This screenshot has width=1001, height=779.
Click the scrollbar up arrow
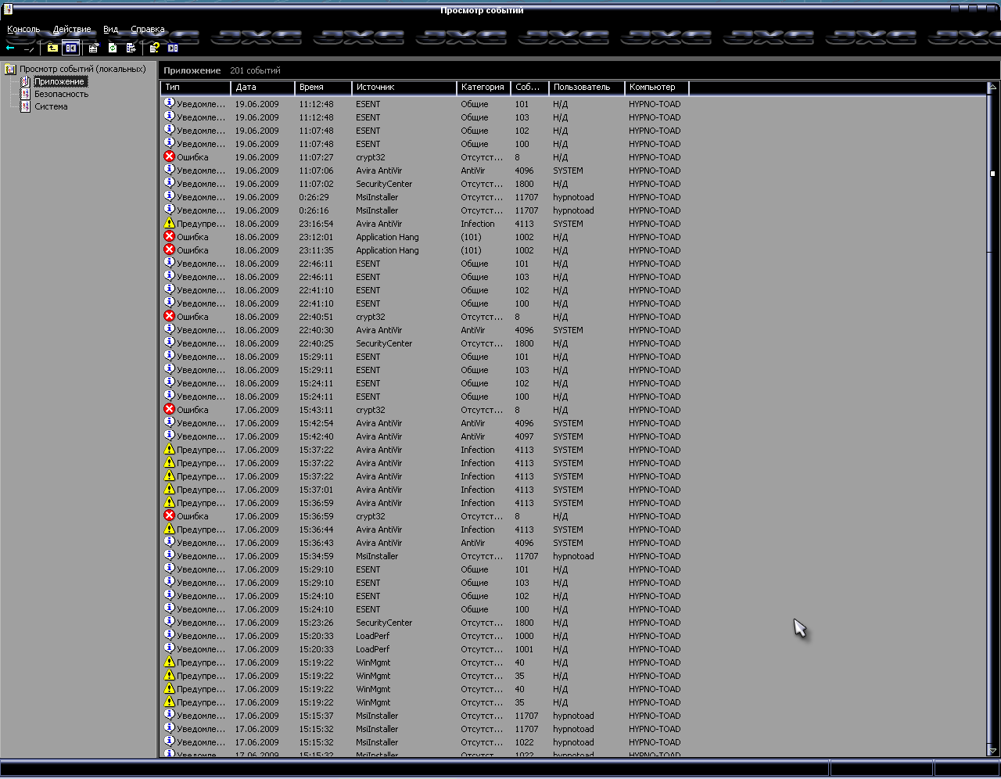coord(992,88)
